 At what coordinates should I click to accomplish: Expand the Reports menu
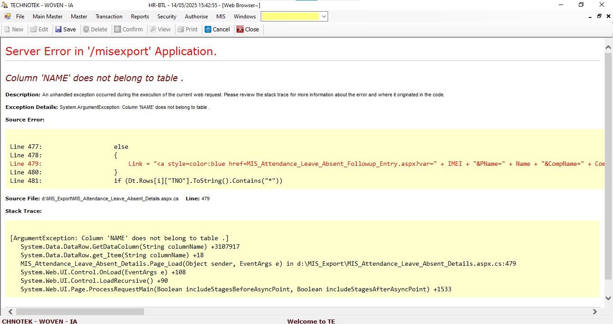[140, 17]
